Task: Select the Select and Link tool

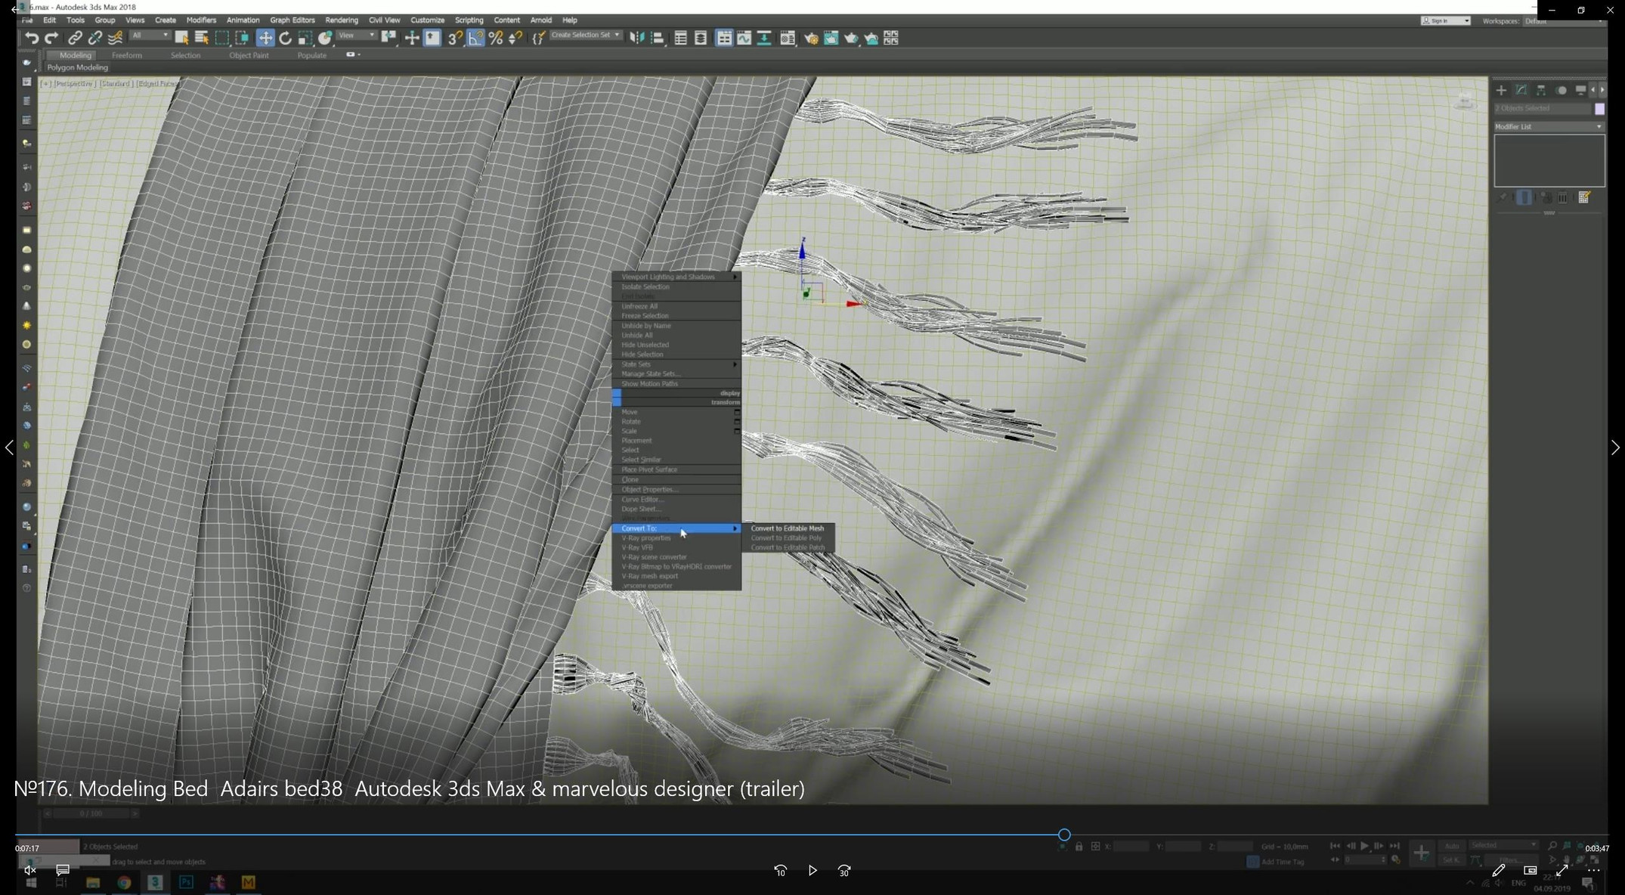Action: (75, 38)
